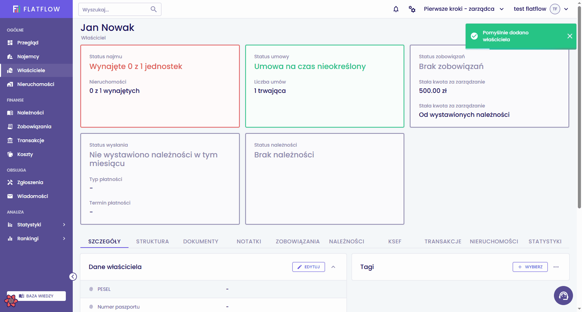This screenshot has width=582, height=312.
Task: Click the success checkmark icon in toast
Action: click(474, 36)
